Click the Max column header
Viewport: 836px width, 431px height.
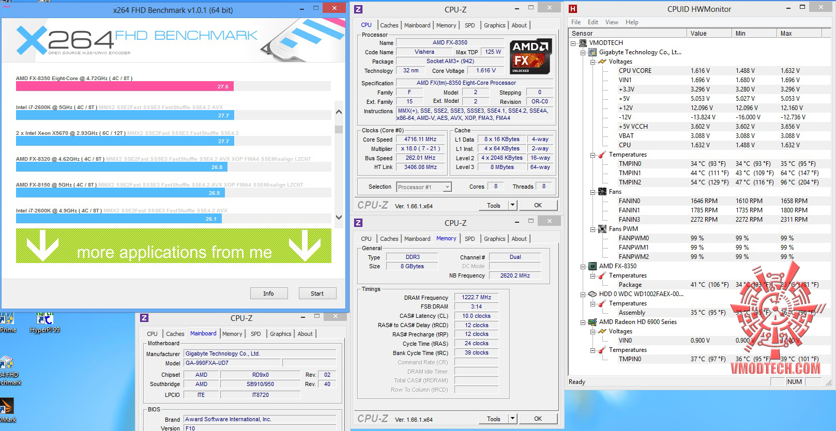pyautogui.click(x=799, y=33)
